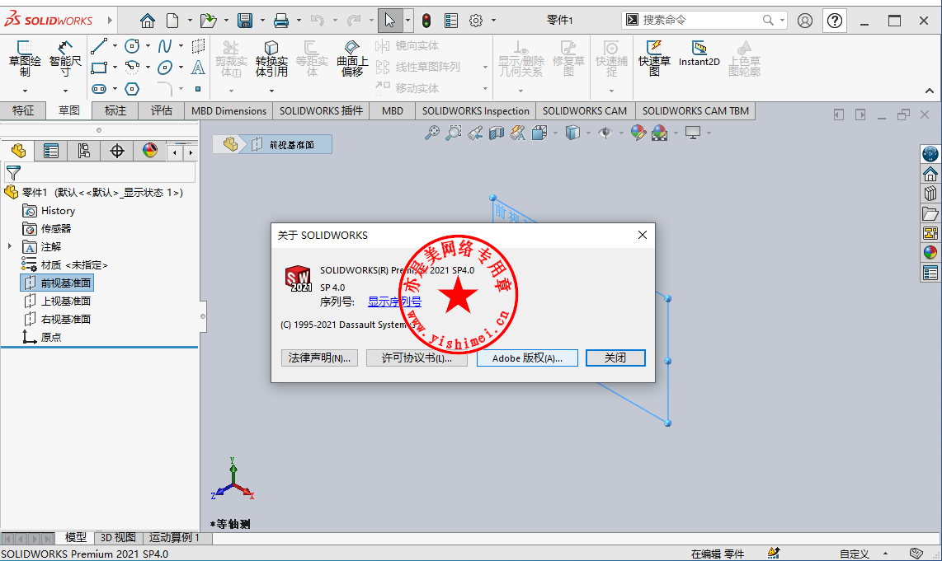Open a file using the Open folder icon

click(208, 21)
